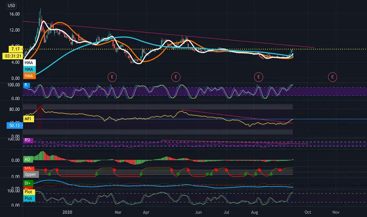Select the white HMA indicator label
367x217 pixels.
29,63
